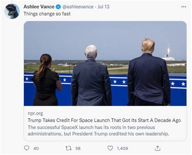Viewport: 192px width, 155px height.
Task: Click the 1,409 likes count
Action: pos(122,149)
